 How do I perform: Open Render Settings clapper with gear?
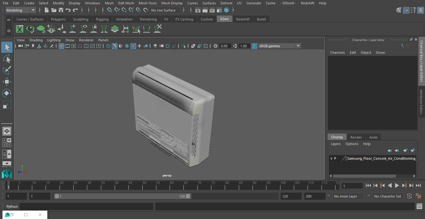[x=219, y=10]
